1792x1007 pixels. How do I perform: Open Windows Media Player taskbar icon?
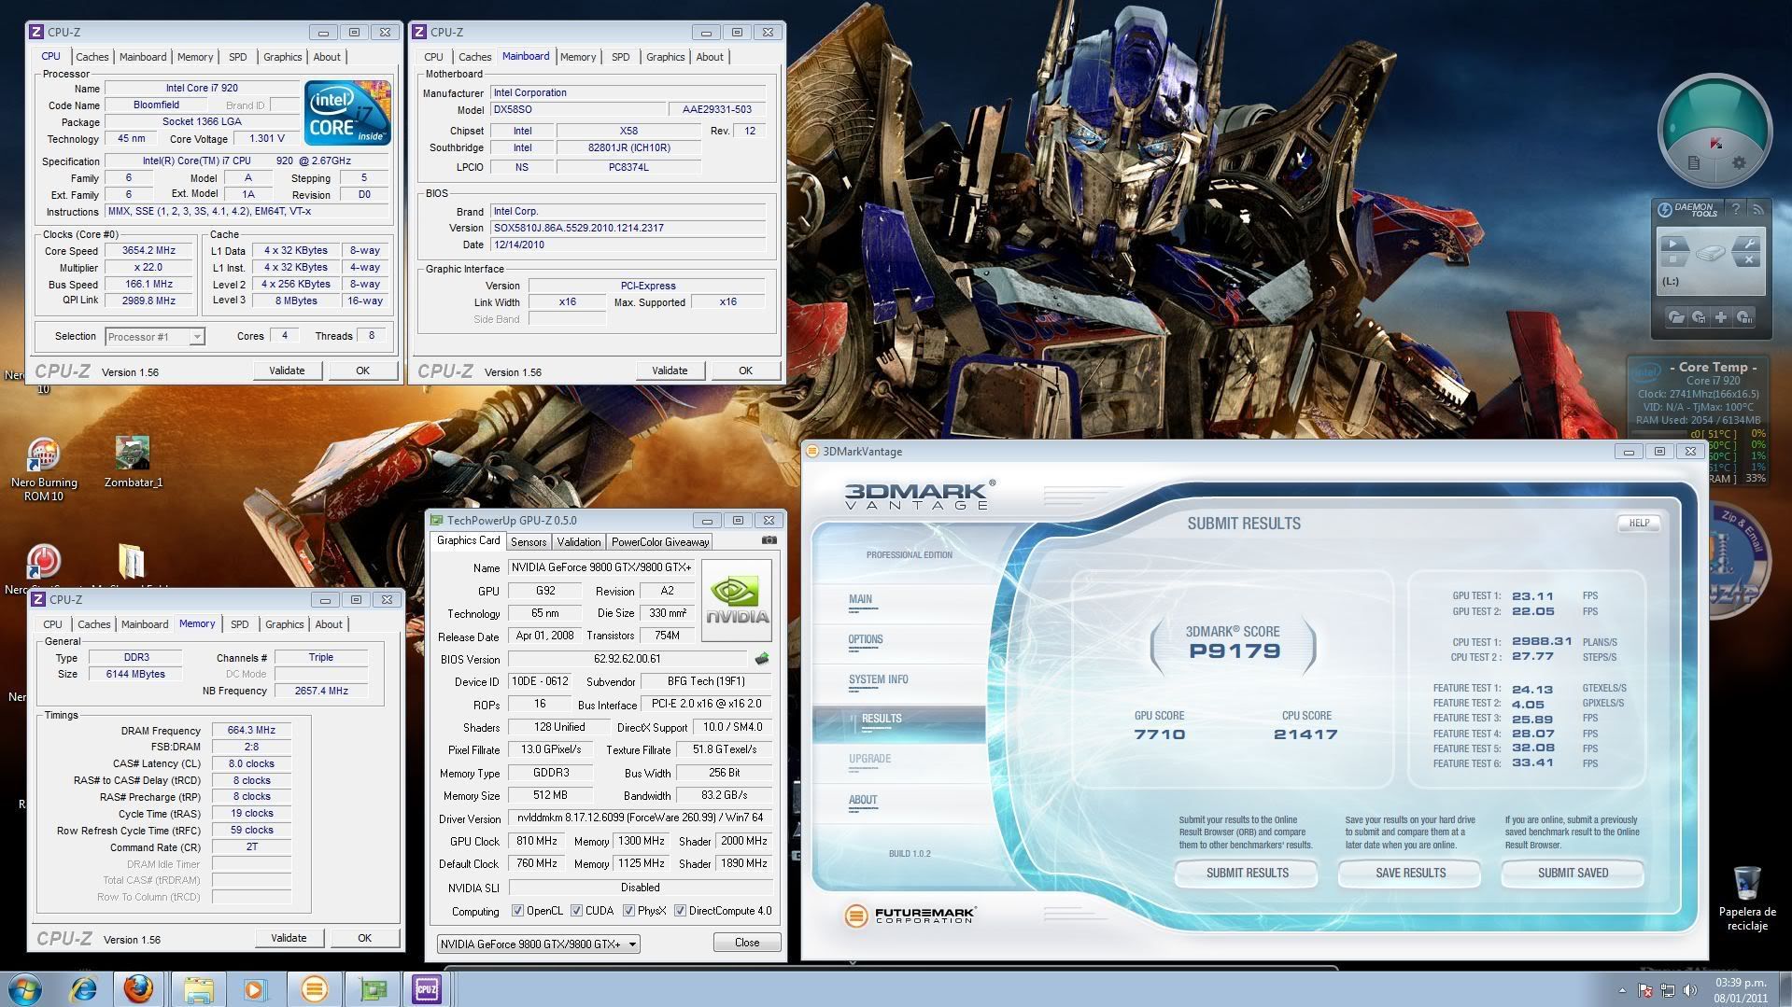(x=255, y=988)
